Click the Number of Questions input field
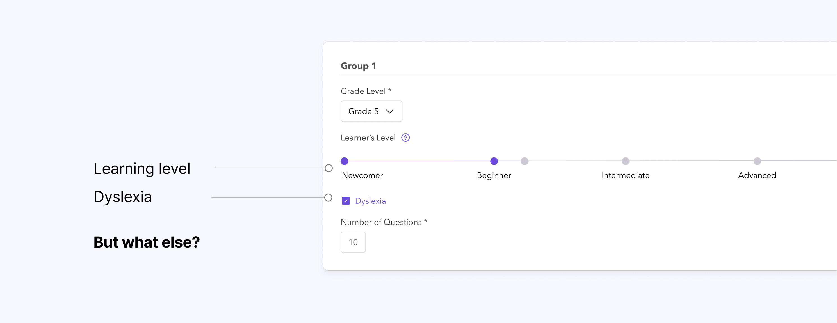 353,242
